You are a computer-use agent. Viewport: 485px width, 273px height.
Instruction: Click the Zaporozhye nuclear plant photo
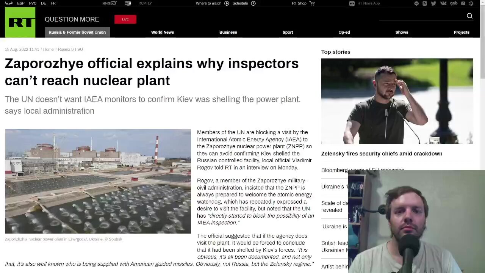pos(98,181)
